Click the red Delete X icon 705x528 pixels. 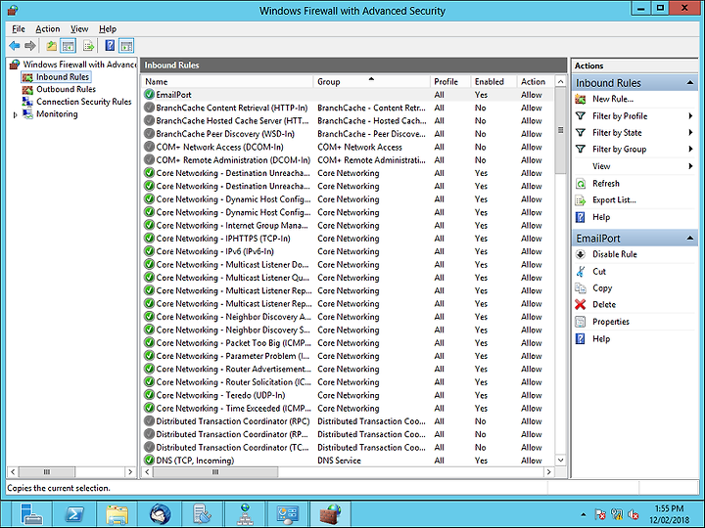(581, 304)
